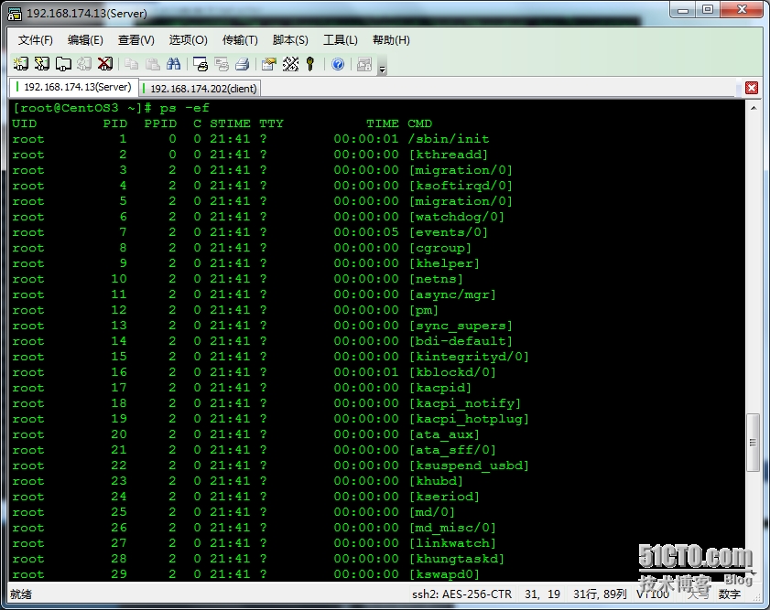Click the [khelper] process text
This screenshot has height=610, width=770.
pos(444,263)
